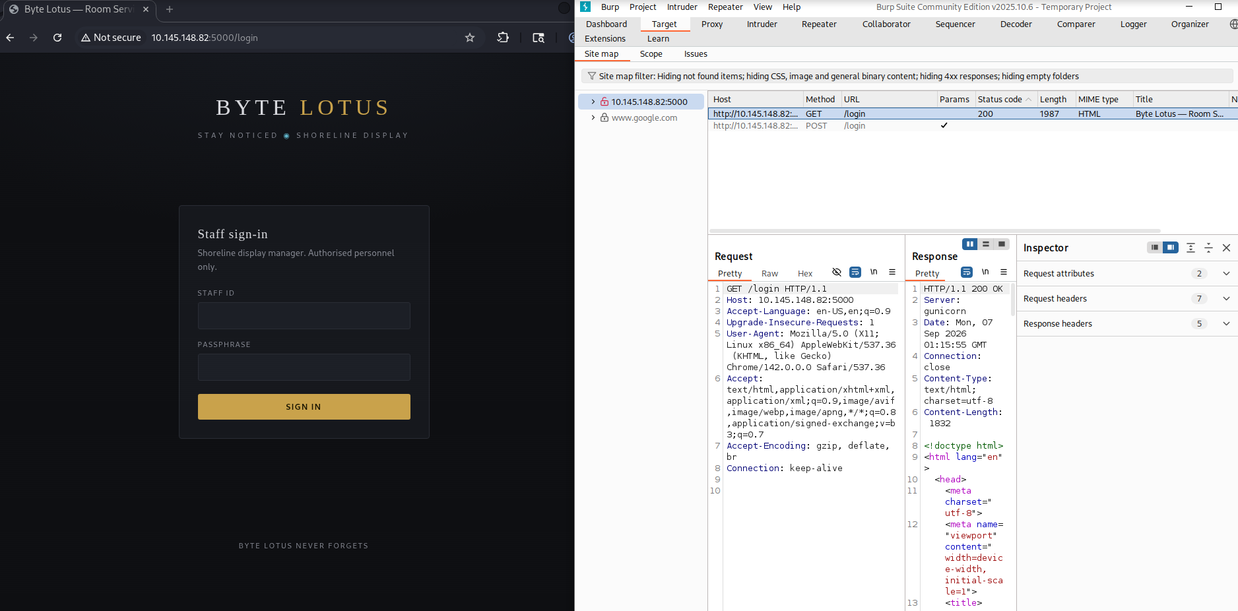Select side-by-side request/response layout
Viewport: 1238px width, 611px height.
pos(970,244)
